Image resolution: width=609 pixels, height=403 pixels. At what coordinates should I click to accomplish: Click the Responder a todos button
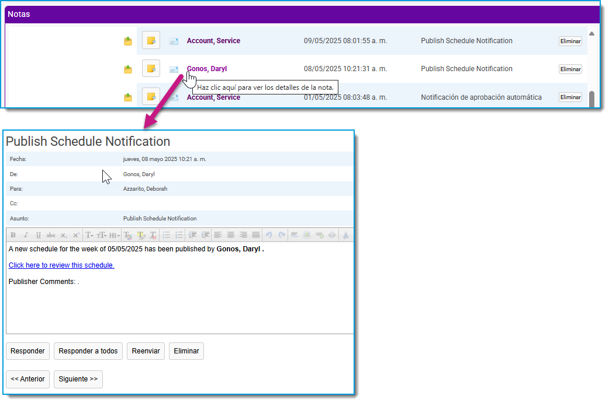pos(88,351)
